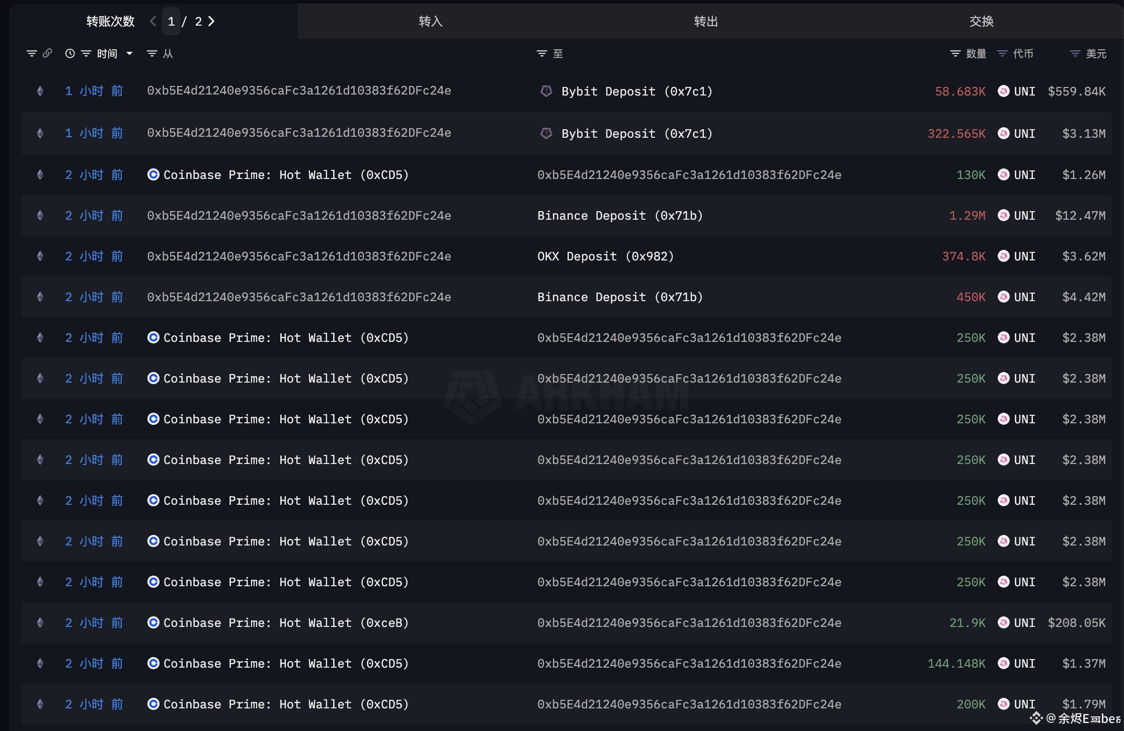Click the Coinbase logo in the 200K row
Image resolution: width=1124 pixels, height=731 pixels.
pyautogui.click(x=153, y=704)
